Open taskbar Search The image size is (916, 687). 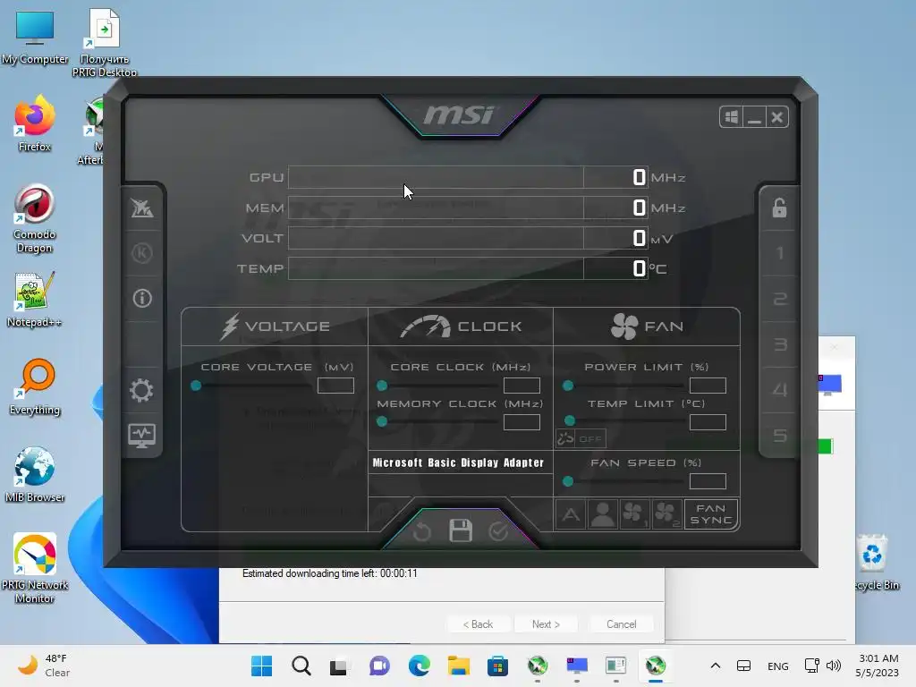(x=301, y=666)
